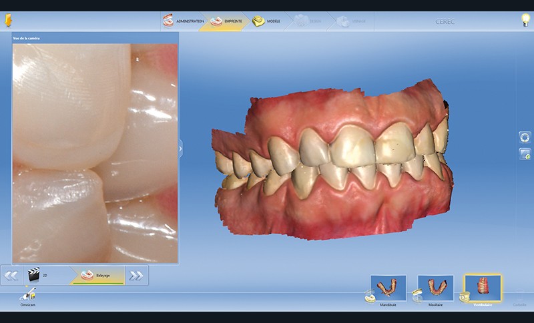Open help with the lightbulb icon
Screen dimensions: 534x323
(x=525, y=21)
